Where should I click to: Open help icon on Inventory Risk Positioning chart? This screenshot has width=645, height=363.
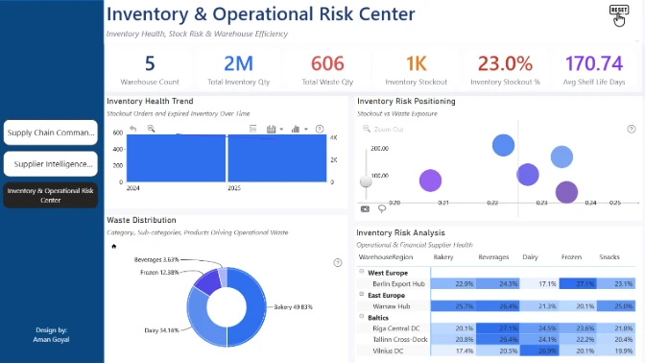point(632,130)
